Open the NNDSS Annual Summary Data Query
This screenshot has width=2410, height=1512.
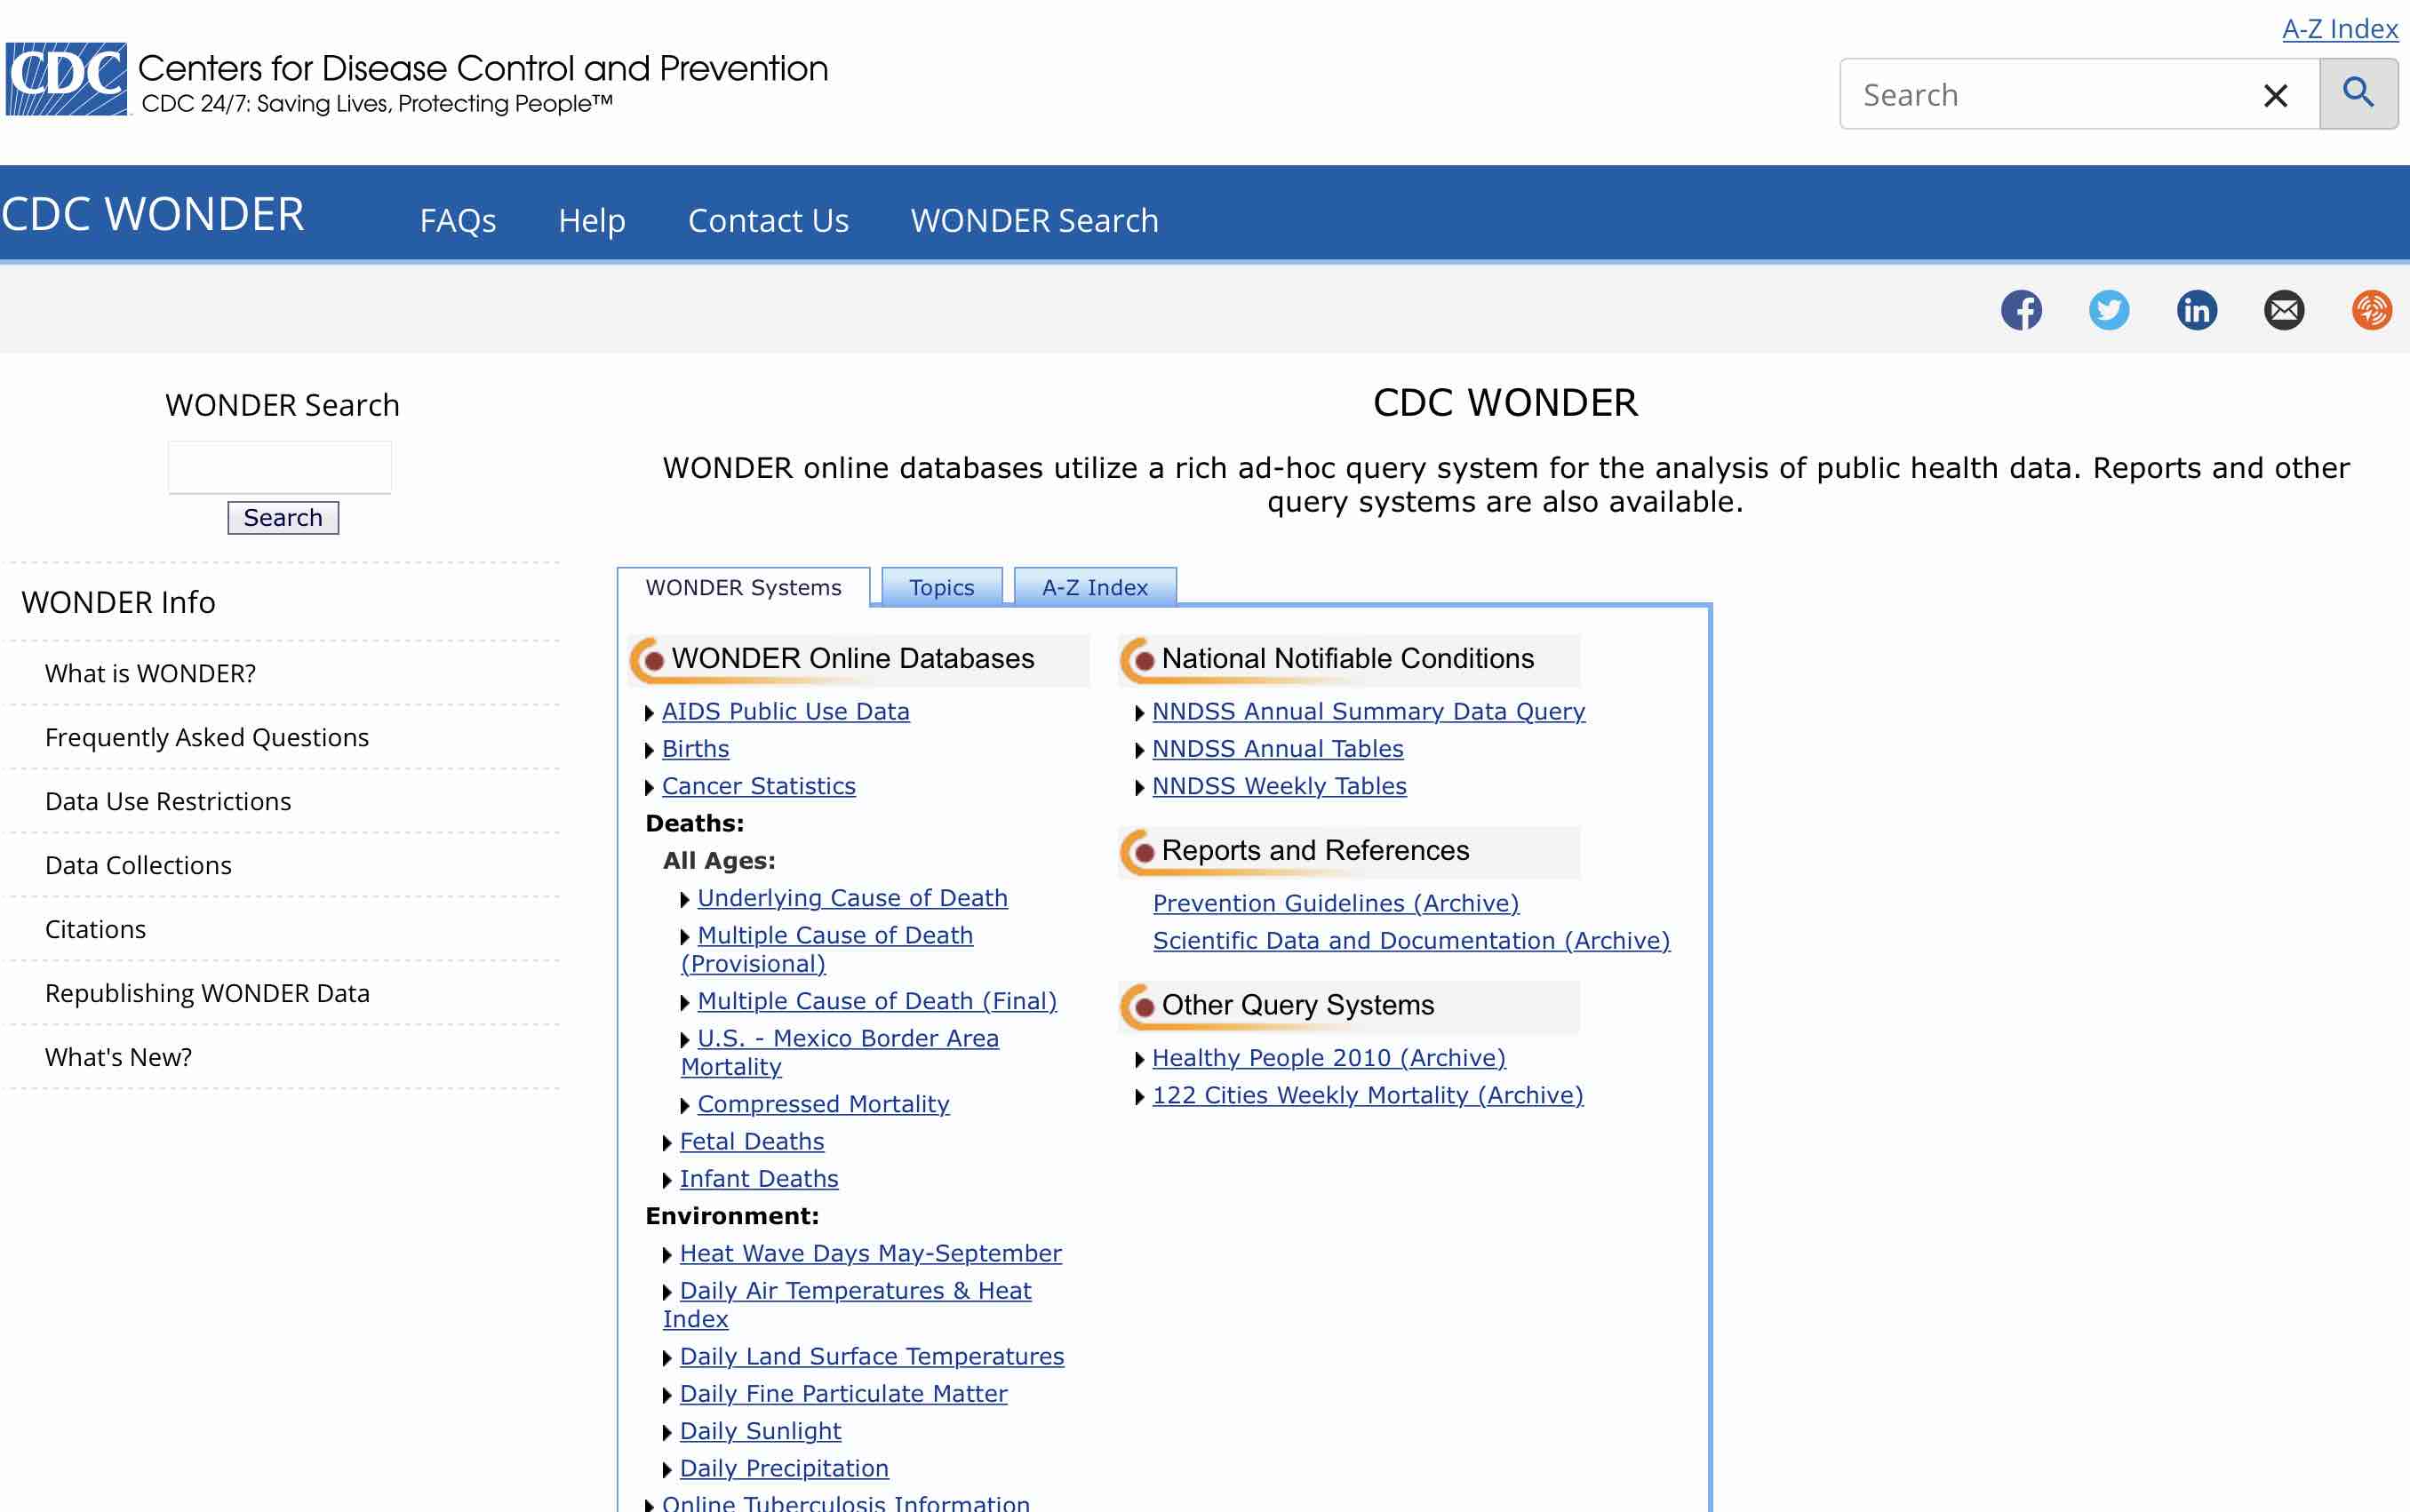coord(1368,711)
